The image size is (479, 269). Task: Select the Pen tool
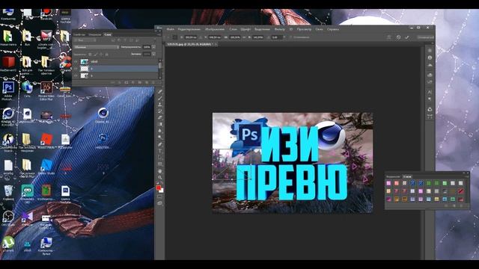(x=159, y=144)
